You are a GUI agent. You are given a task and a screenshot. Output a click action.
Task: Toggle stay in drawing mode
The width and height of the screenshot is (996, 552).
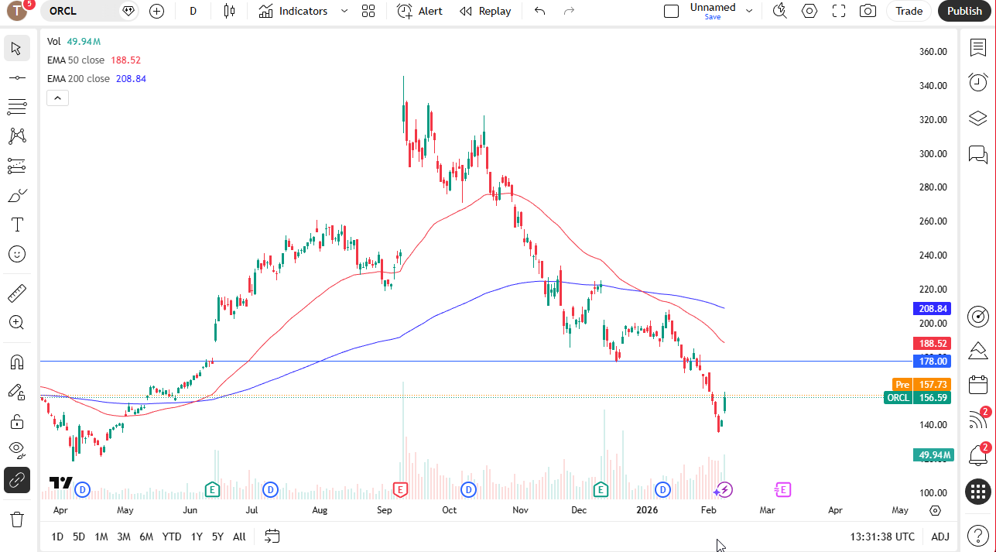pos(17,392)
